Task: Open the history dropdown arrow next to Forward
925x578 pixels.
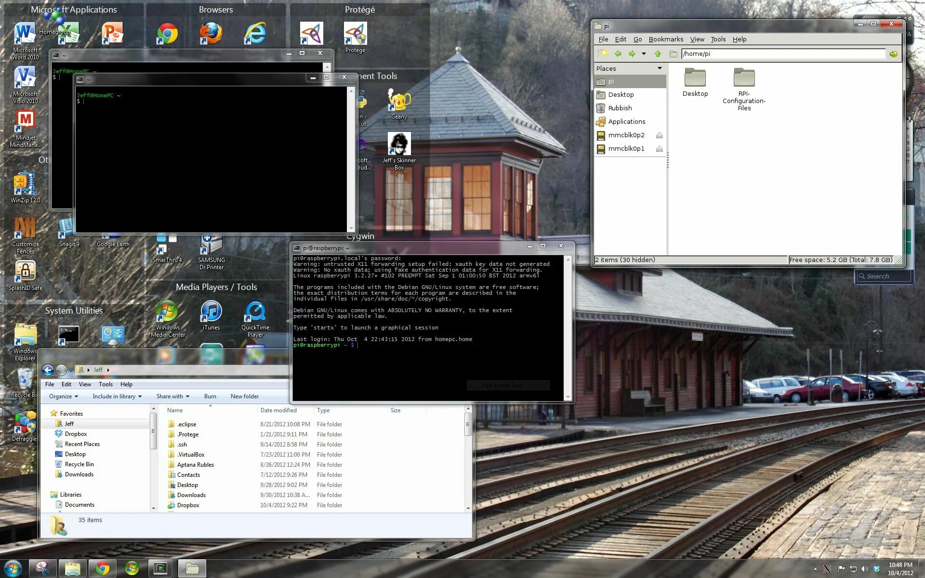Action: click(x=644, y=54)
